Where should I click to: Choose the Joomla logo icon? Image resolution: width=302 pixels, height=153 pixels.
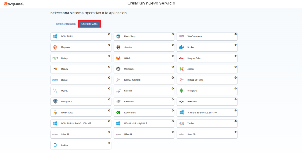coord(182,69)
